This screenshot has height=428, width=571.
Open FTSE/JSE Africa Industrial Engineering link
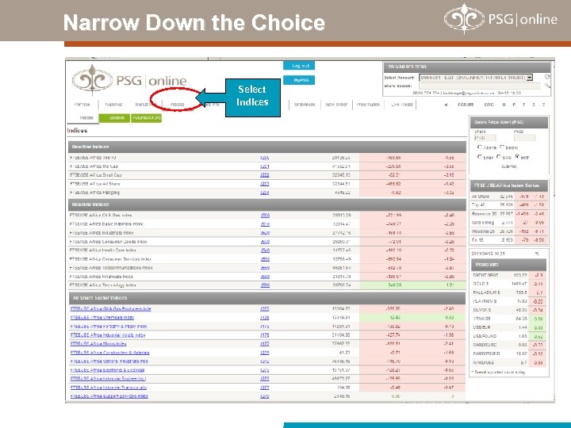pyautogui.click(x=108, y=379)
